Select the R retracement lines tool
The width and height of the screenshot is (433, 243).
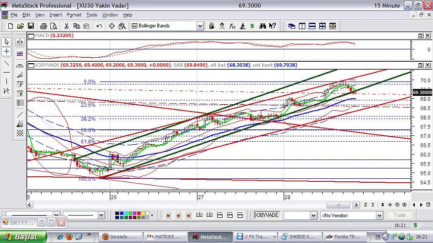[x=20, y=94]
